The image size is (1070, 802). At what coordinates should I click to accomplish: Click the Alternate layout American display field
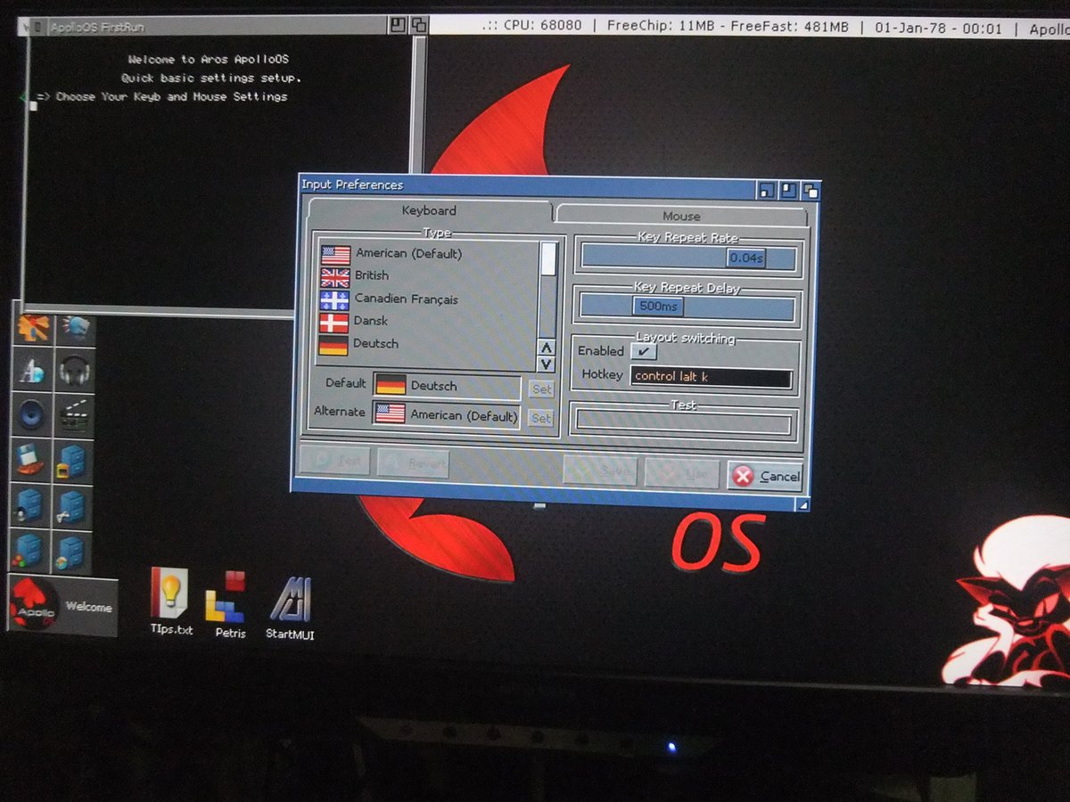tap(446, 414)
